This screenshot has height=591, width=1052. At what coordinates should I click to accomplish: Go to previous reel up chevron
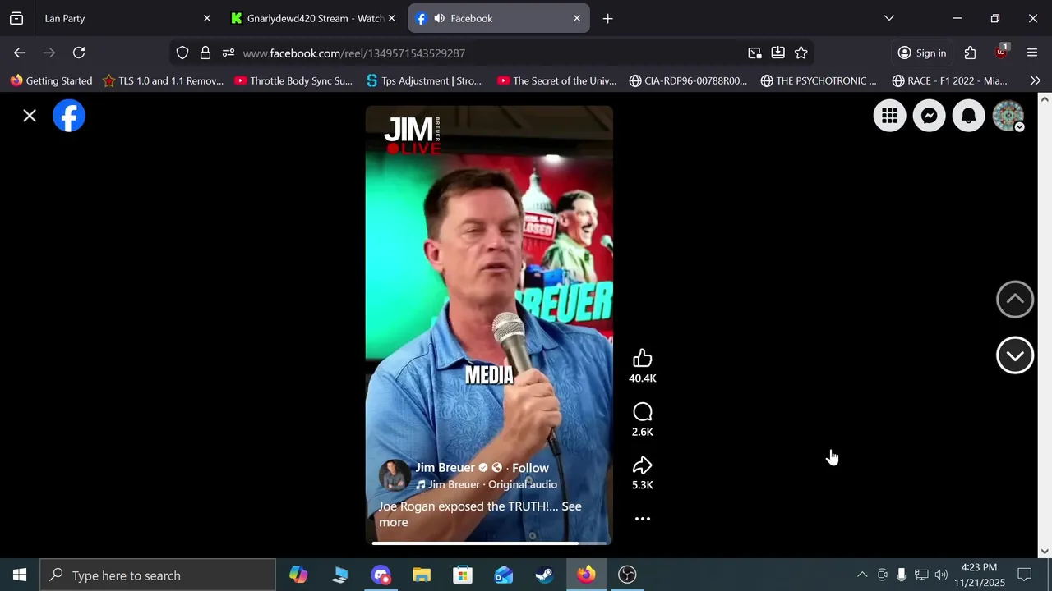pos(1015,300)
